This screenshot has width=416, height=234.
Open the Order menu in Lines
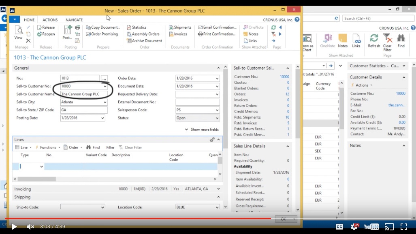point(73,147)
